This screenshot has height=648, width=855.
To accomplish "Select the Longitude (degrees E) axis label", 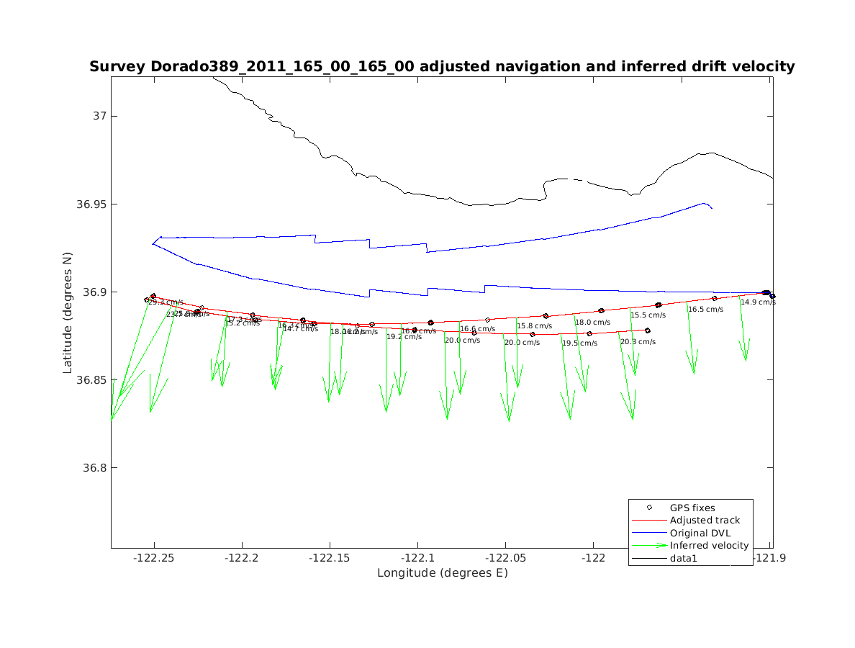I will click(442, 573).
